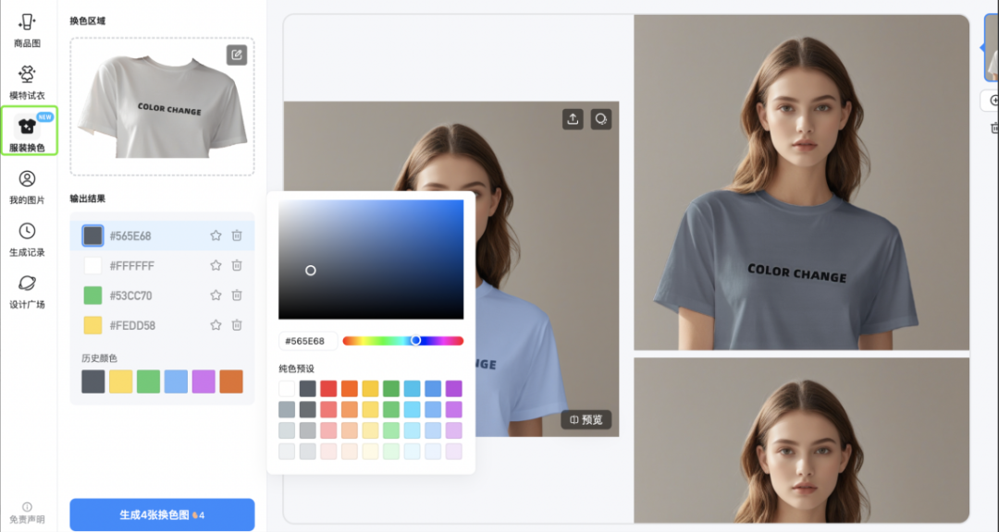
Task: Open 设计广场 design plaza
Action: click(x=27, y=290)
